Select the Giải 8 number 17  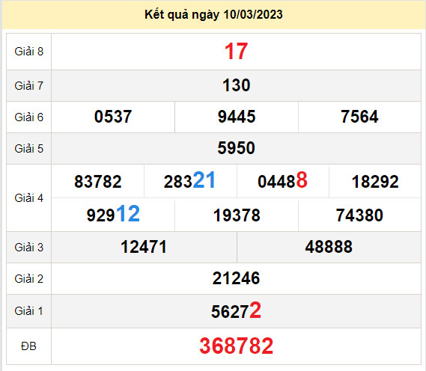pyautogui.click(x=236, y=52)
